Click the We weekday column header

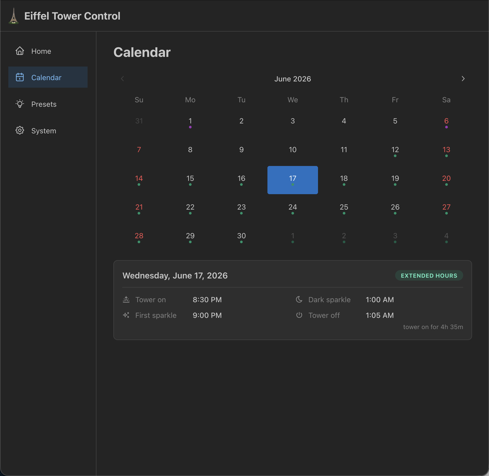tap(293, 100)
